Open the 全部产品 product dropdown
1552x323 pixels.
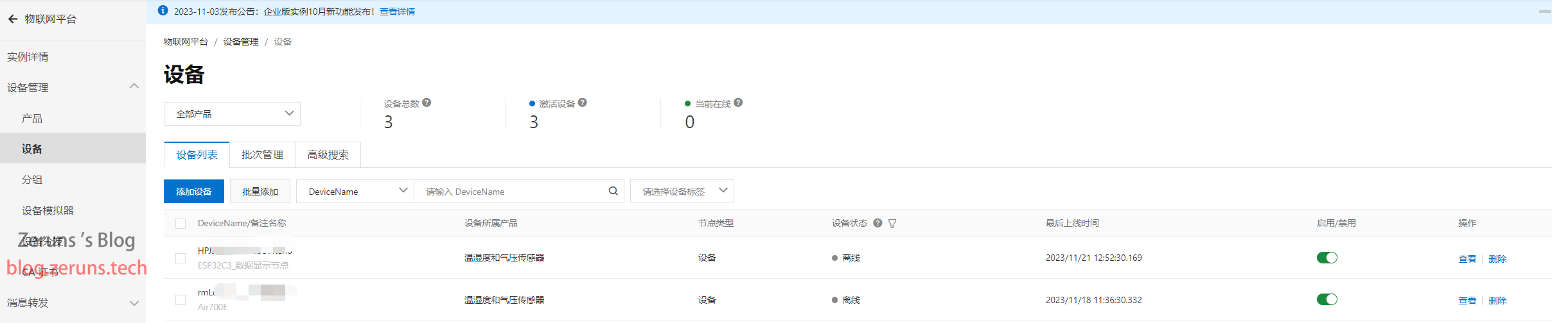tap(232, 114)
